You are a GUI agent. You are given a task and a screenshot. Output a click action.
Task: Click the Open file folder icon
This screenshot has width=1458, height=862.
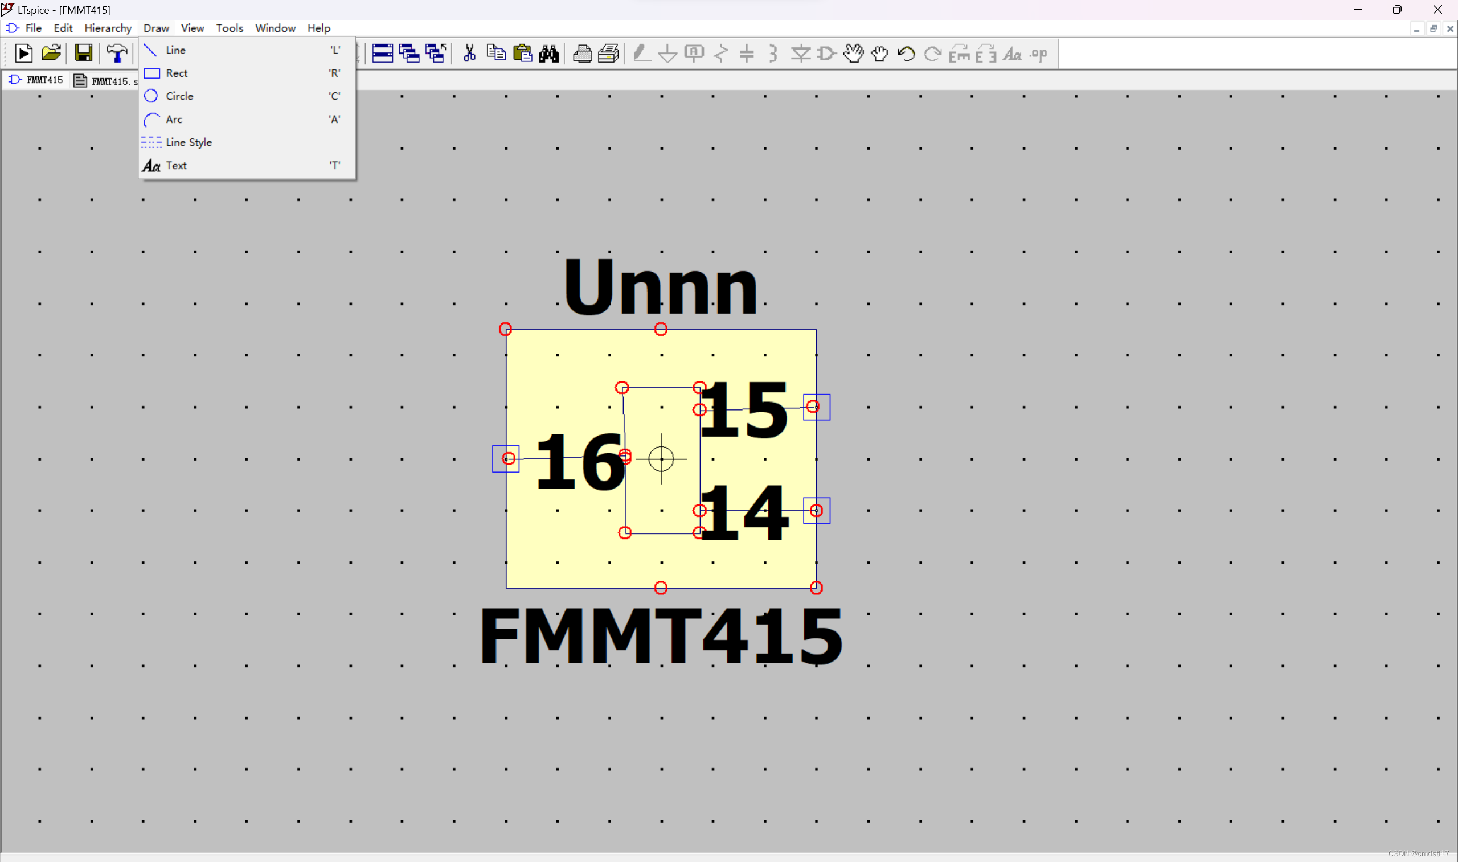coord(51,54)
